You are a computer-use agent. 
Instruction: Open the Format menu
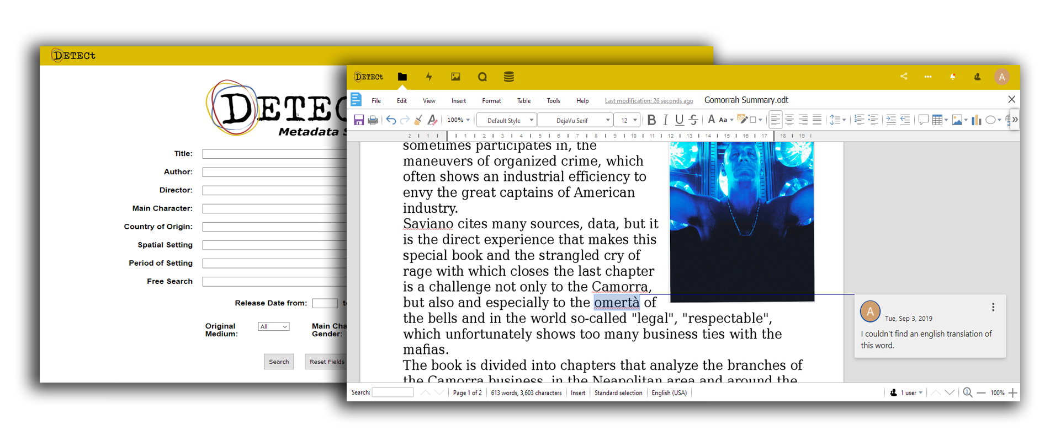pos(491,101)
